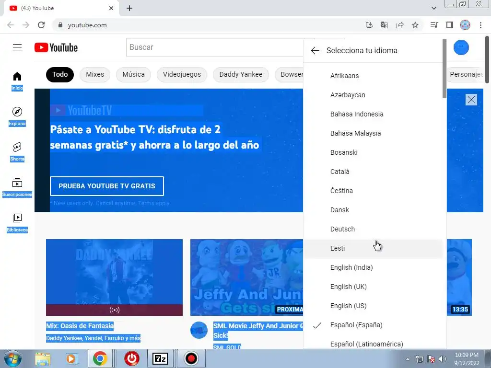The height and width of the screenshot is (368, 491).
Task: Open Chrome profile avatar
Action: click(x=465, y=25)
